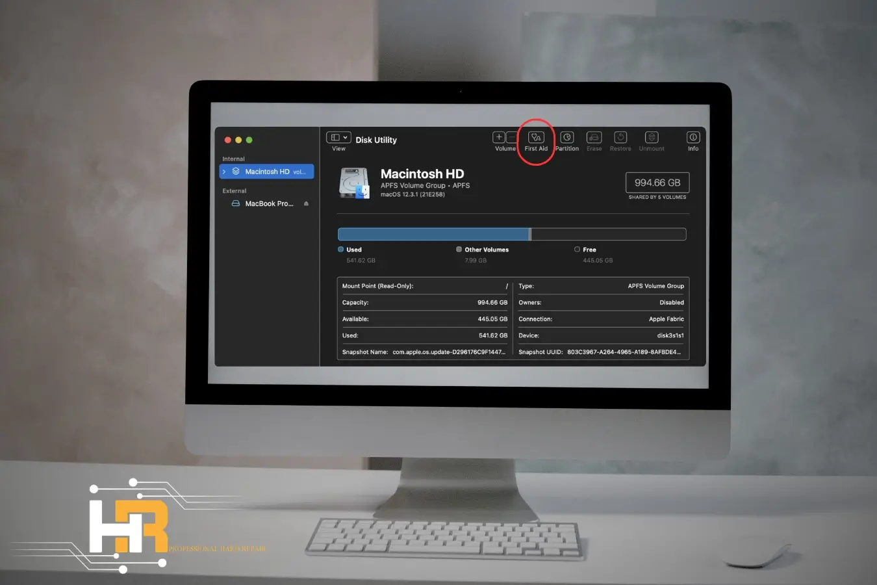Click the Macintosh HD heading text
Screen dimensions: 877x585
pyautogui.click(x=422, y=174)
